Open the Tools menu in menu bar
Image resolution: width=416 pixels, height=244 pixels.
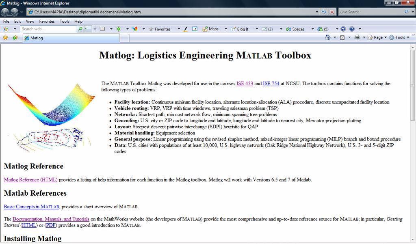pyautogui.click(x=65, y=21)
